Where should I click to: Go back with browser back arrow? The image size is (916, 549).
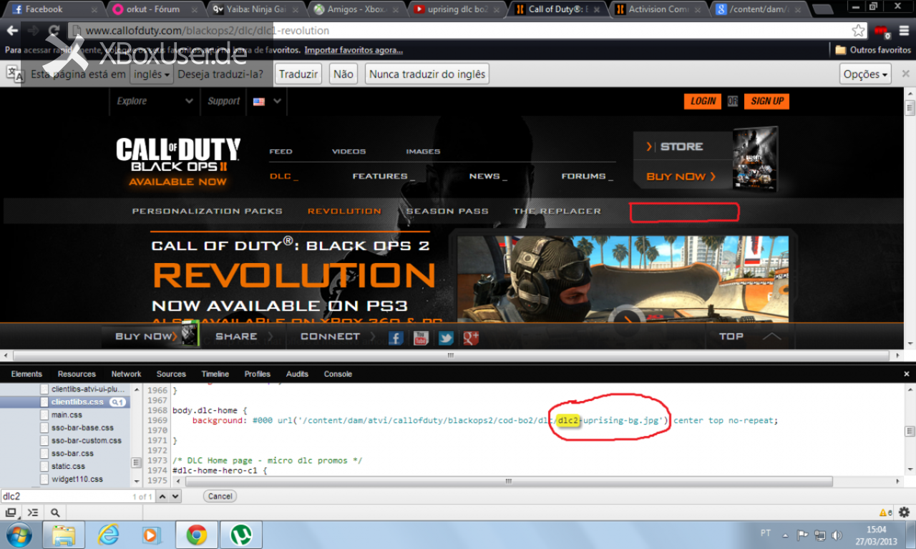(12, 31)
